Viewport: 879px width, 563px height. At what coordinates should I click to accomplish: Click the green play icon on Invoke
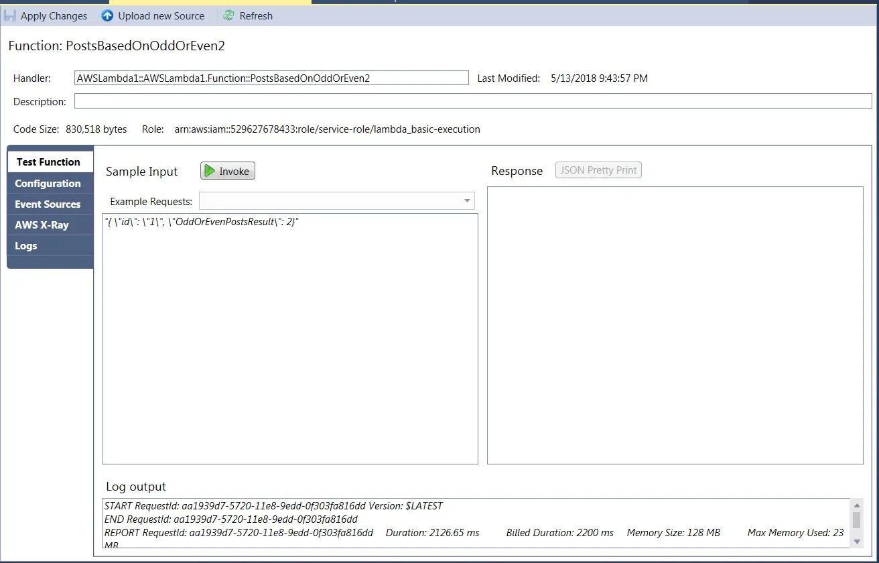(210, 171)
